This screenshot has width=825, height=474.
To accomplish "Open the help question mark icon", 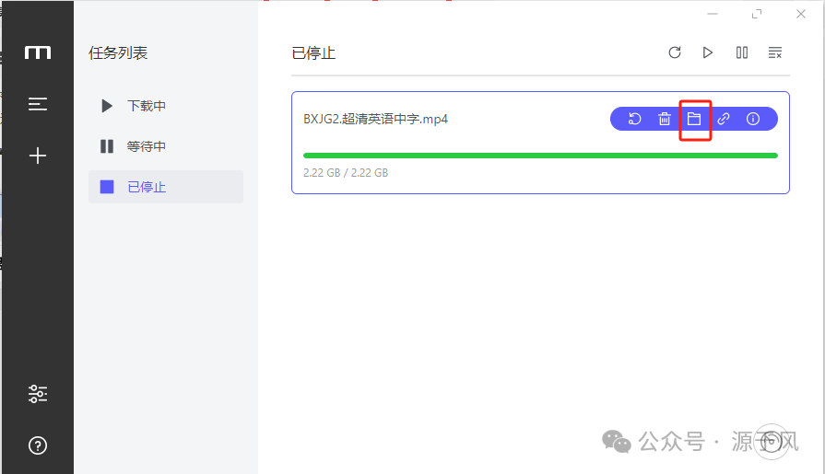I will pos(38,445).
